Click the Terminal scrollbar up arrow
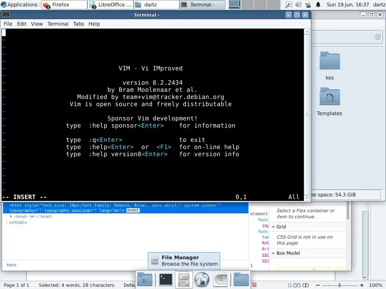386x289 pixels. [307, 32]
